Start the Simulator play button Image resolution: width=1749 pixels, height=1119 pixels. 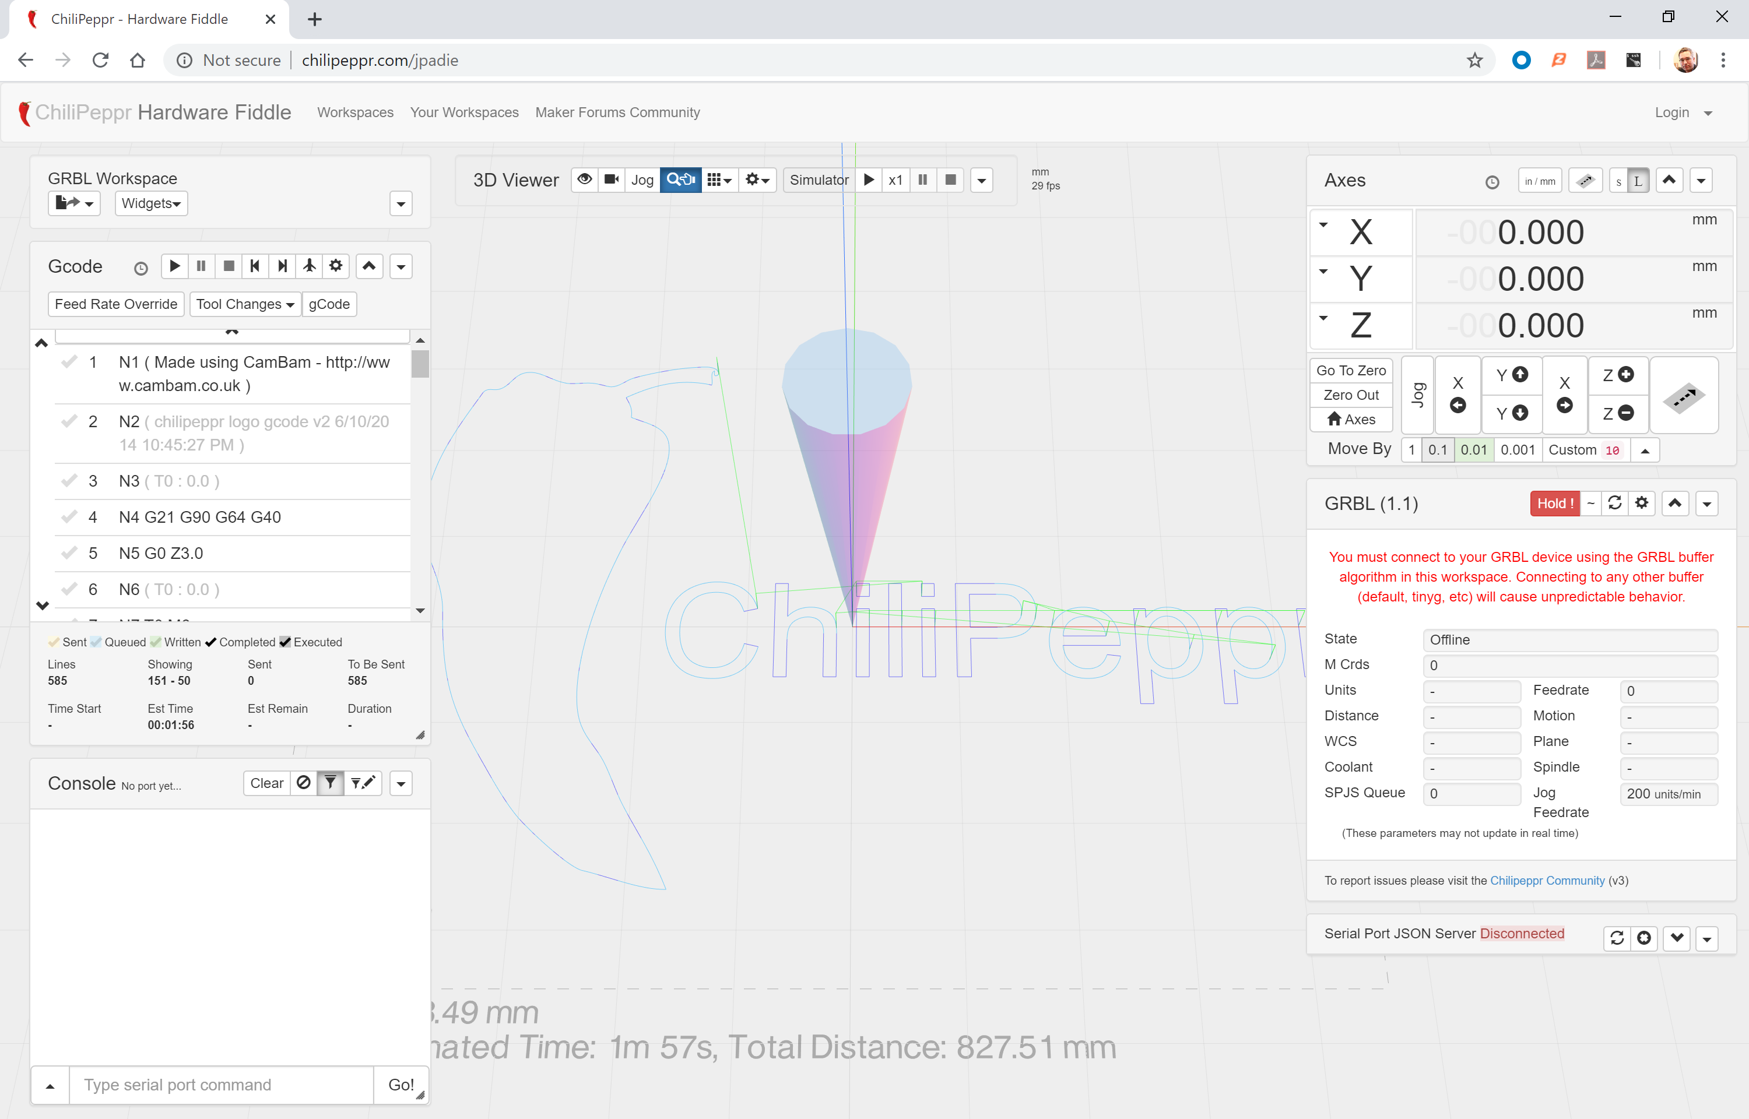868,180
